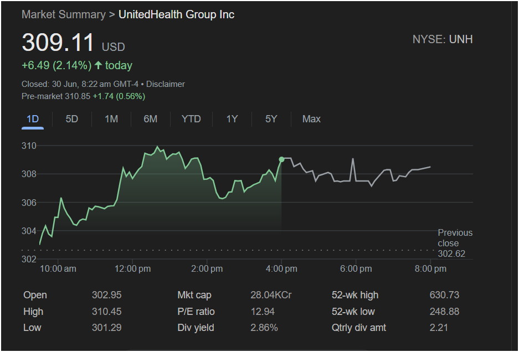The image size is (519, 352).
Task: Show the 6M price history
Action: (x=150, y=119)
